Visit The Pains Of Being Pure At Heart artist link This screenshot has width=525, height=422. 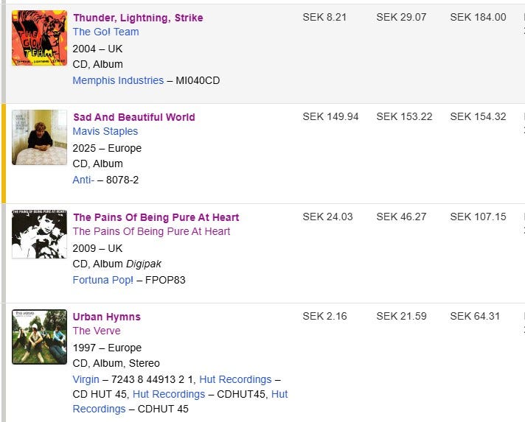151,231
